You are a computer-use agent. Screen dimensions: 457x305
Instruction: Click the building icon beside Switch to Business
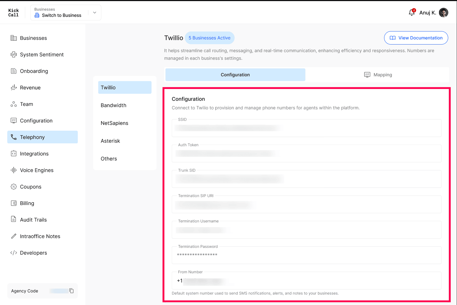point(37,15)
